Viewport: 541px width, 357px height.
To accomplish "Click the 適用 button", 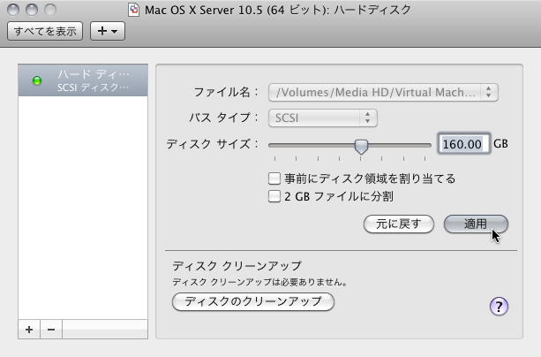I will pyautogui.click(x=476, y=224).
